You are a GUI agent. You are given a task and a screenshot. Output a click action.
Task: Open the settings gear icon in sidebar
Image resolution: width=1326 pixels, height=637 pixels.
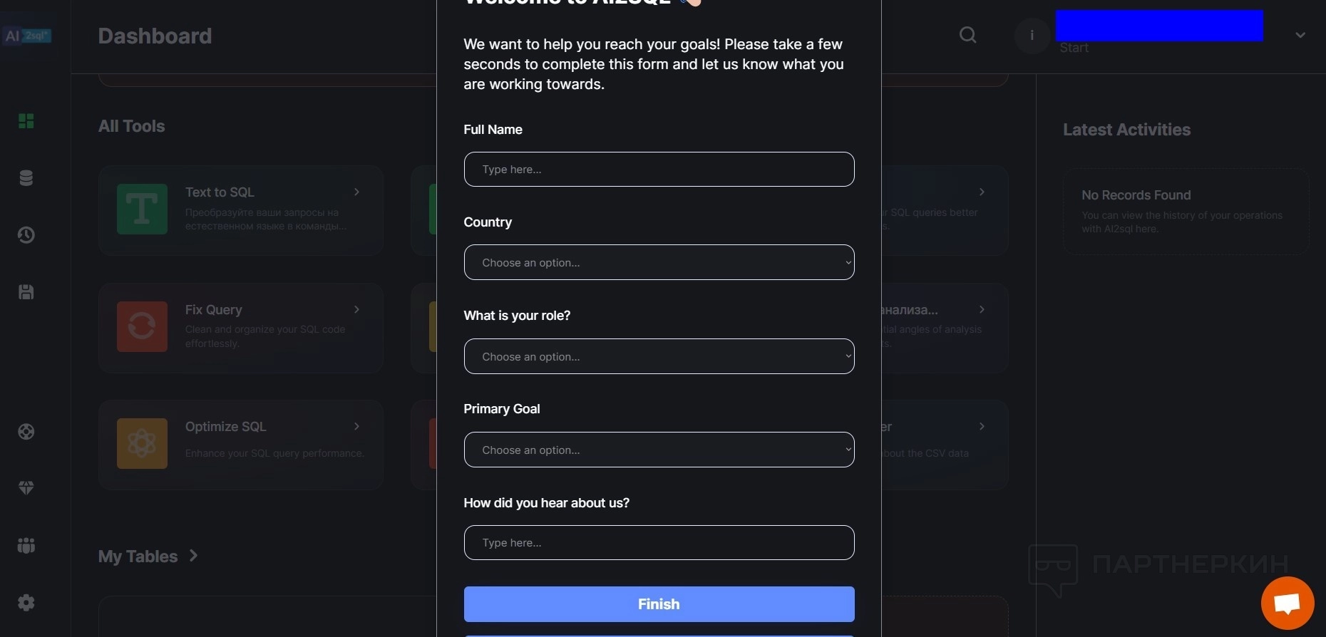26,603
